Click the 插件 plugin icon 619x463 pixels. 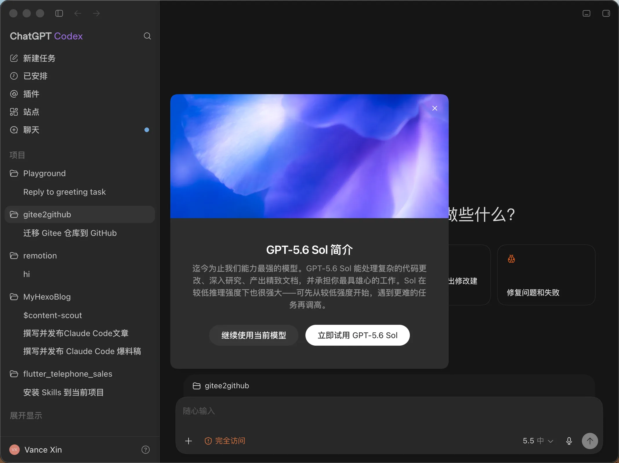tap(14, 94)
